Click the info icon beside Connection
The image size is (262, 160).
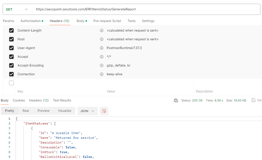click(x=102, y=74)
